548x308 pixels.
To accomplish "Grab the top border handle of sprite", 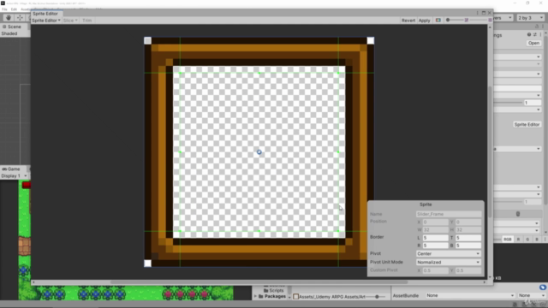I will click(259, 73).
